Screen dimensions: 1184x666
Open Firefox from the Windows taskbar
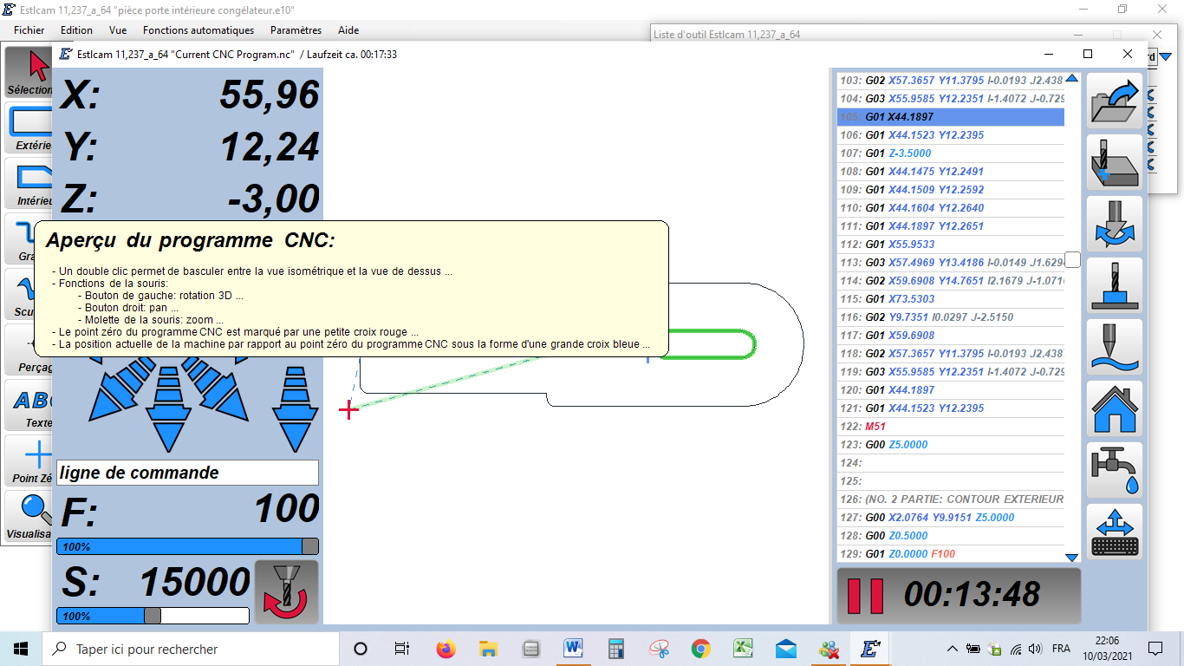[x=446, y=649]
